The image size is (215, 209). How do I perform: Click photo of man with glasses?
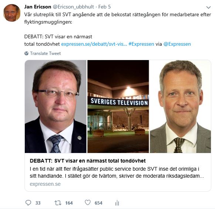point(56,107)
